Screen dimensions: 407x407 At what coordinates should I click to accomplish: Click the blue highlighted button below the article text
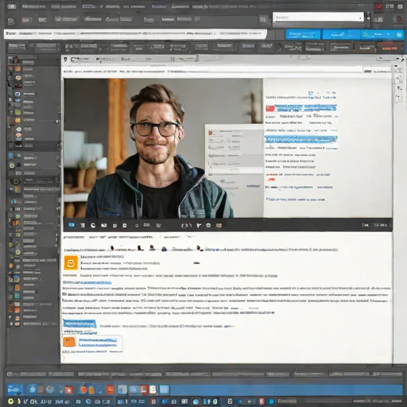click(79, 324)
